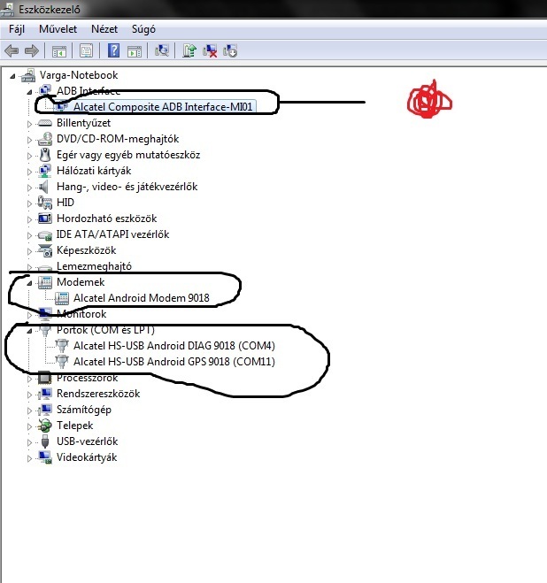
Task: Open the Művelet menu
Action: tap(58, 29)
